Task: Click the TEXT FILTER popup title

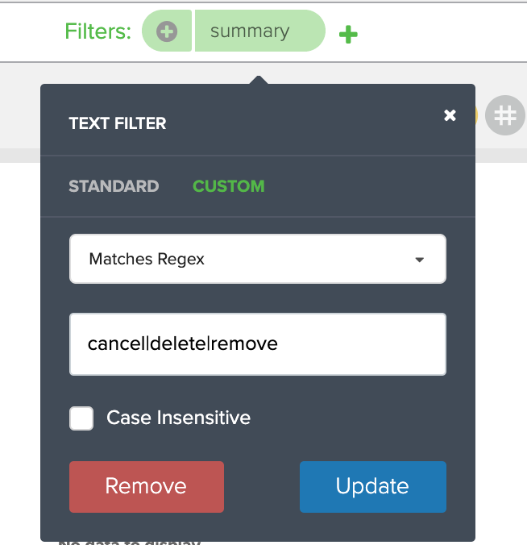Action: tap(118, 123)
